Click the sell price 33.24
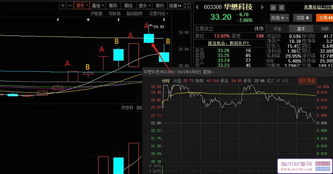This screenshot has height=174, width=333. click(223, 60)
